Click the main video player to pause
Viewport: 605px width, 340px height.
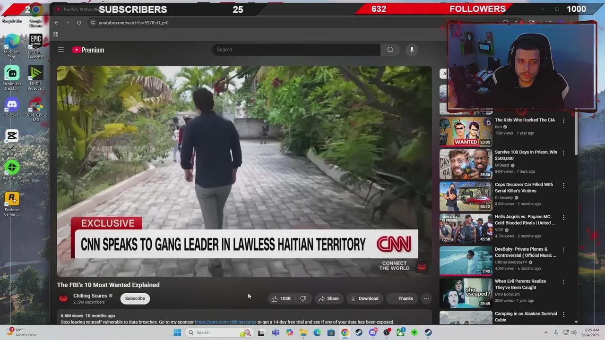click(x=244, y=171)
